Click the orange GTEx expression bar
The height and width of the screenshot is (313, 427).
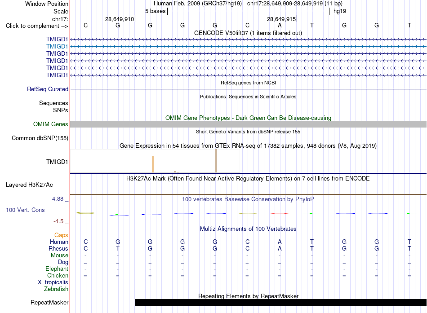153,164
